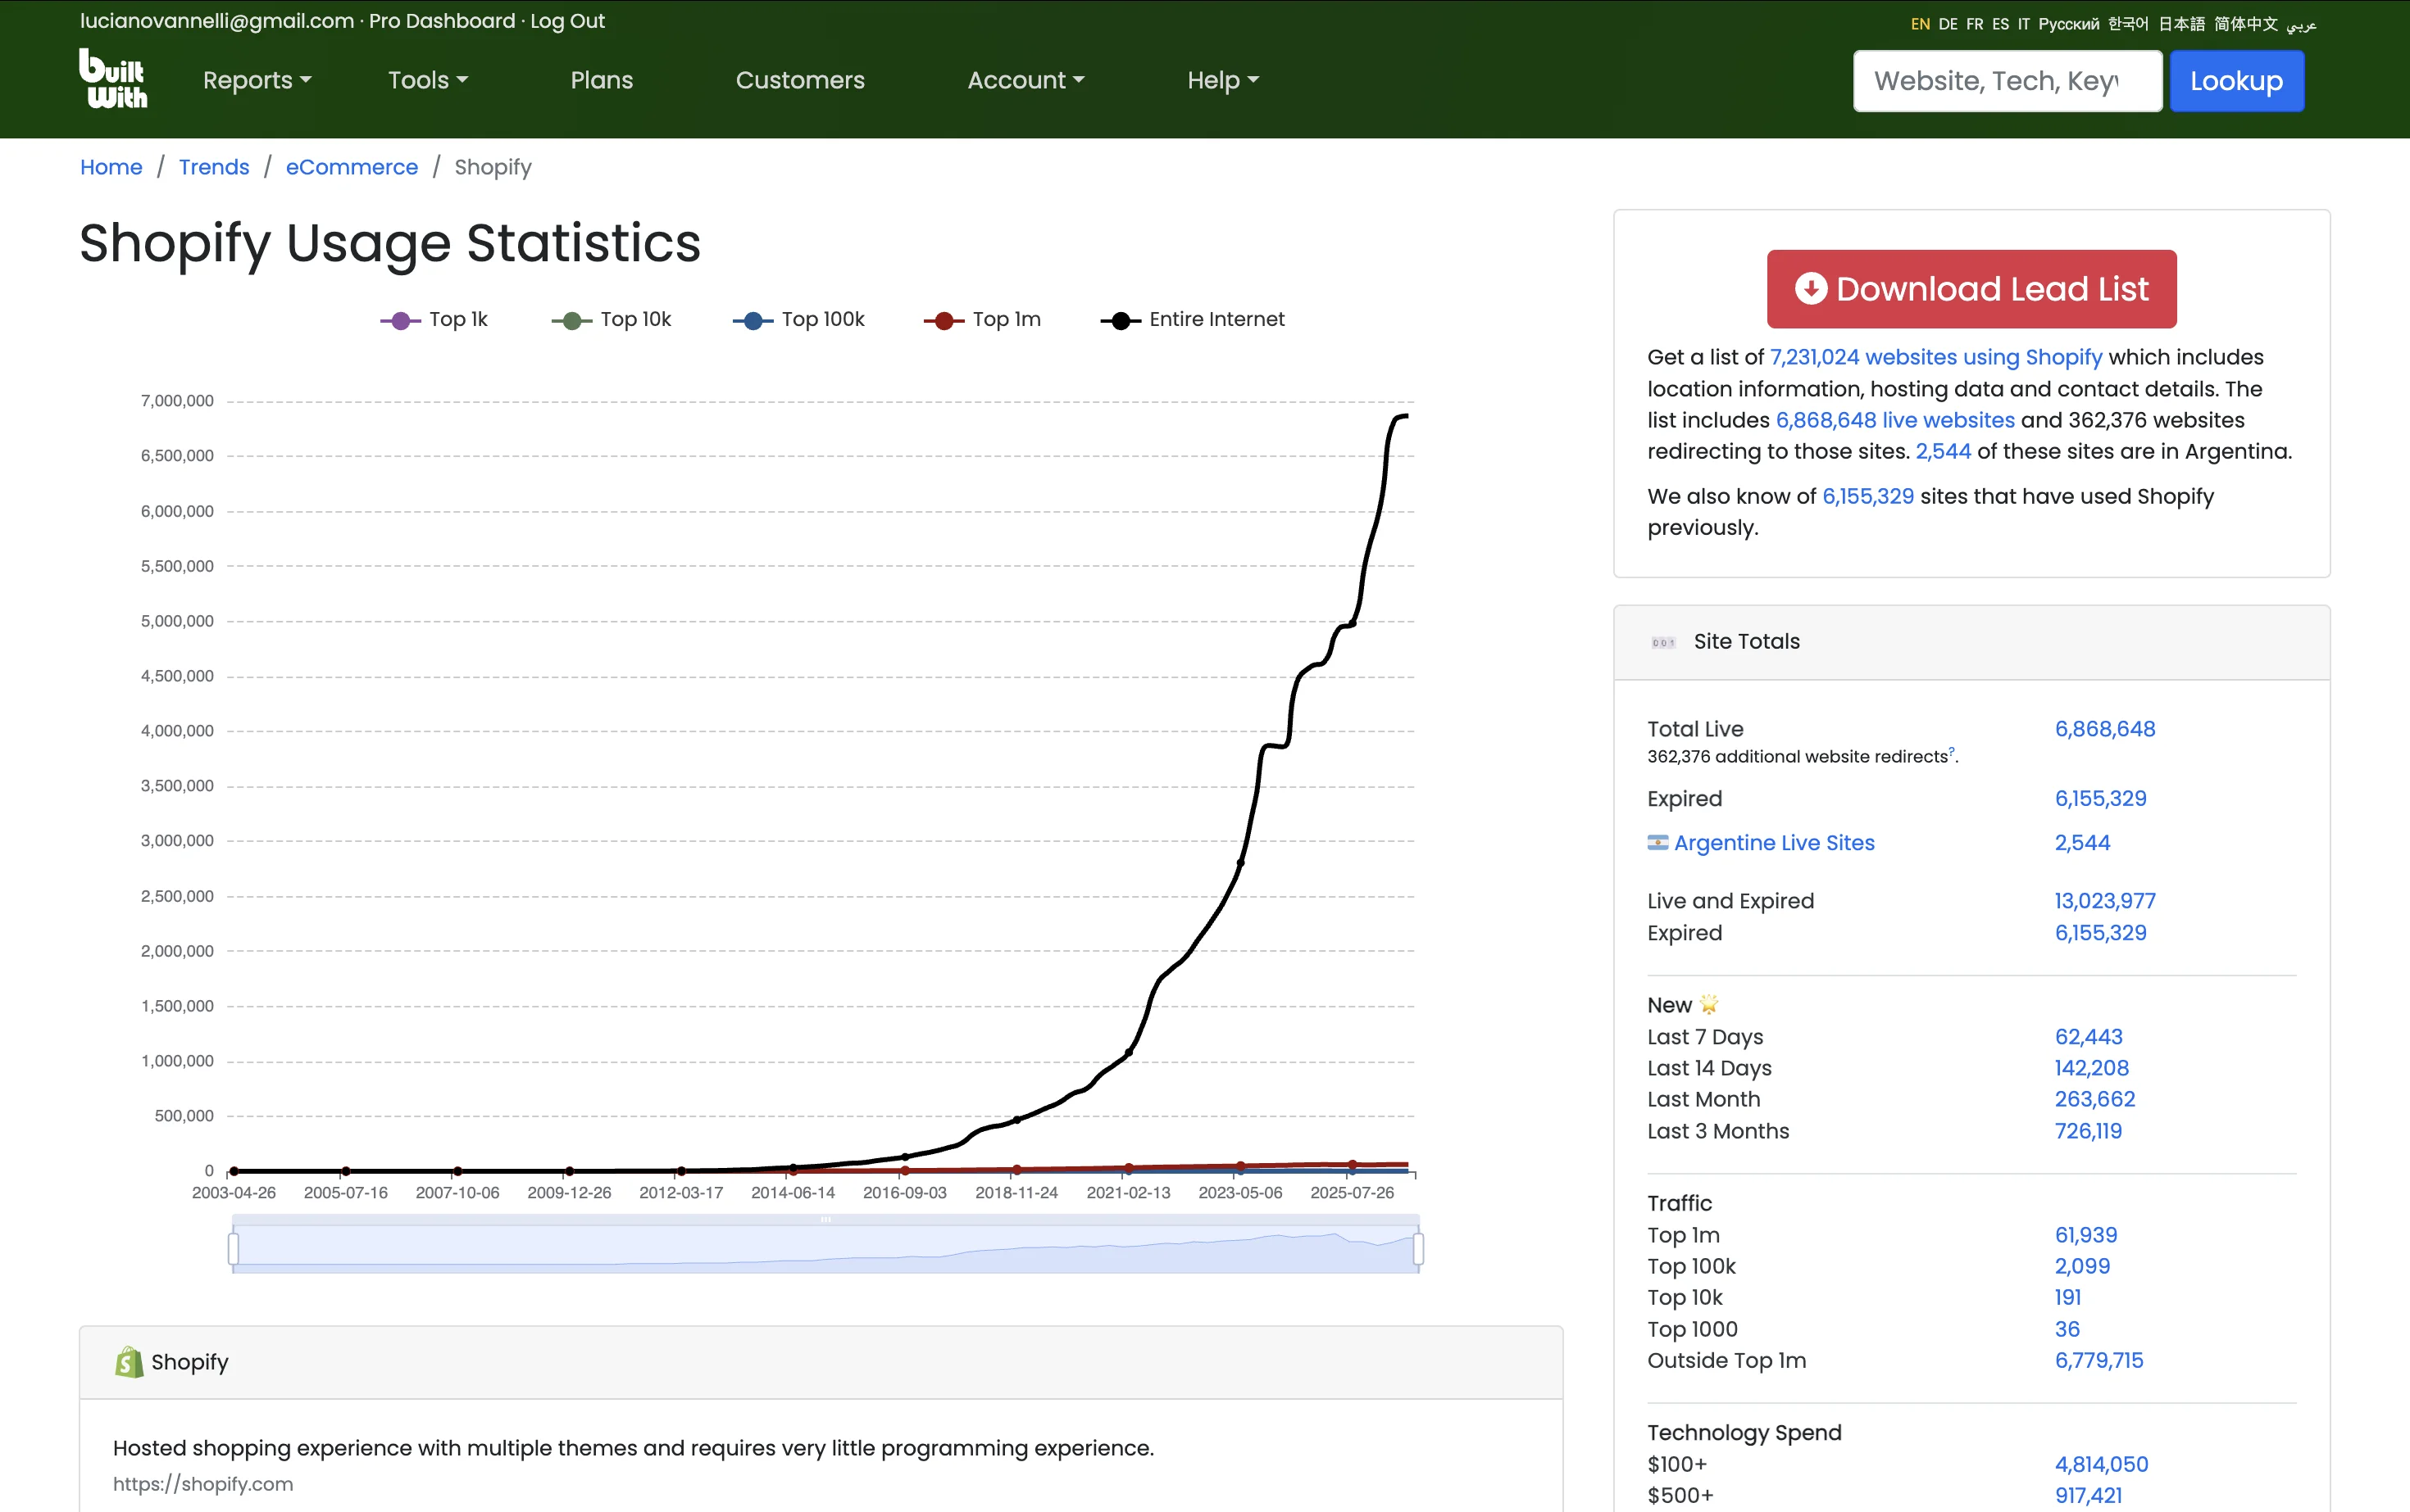Go to the Customers page
Viewport: 2410px width, 1512px height.
(x=800, y=80)
